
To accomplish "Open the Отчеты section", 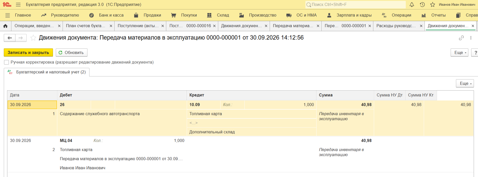I will pyautogui.click(x=433, y=15).
